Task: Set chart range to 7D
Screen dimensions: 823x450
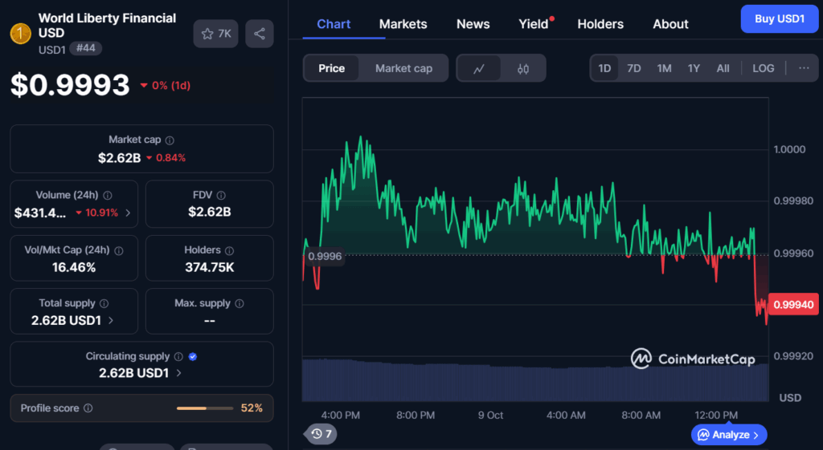Action: point(634,69)
